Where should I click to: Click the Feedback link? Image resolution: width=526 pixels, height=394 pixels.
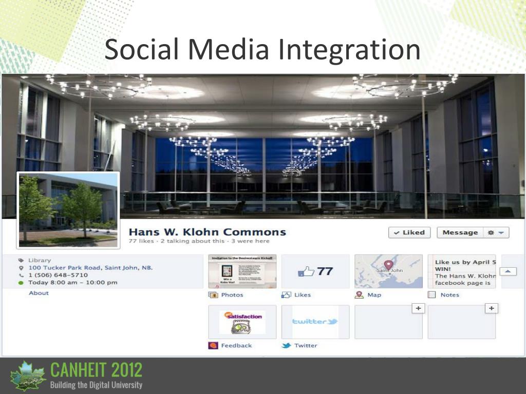tap(236, 345)
